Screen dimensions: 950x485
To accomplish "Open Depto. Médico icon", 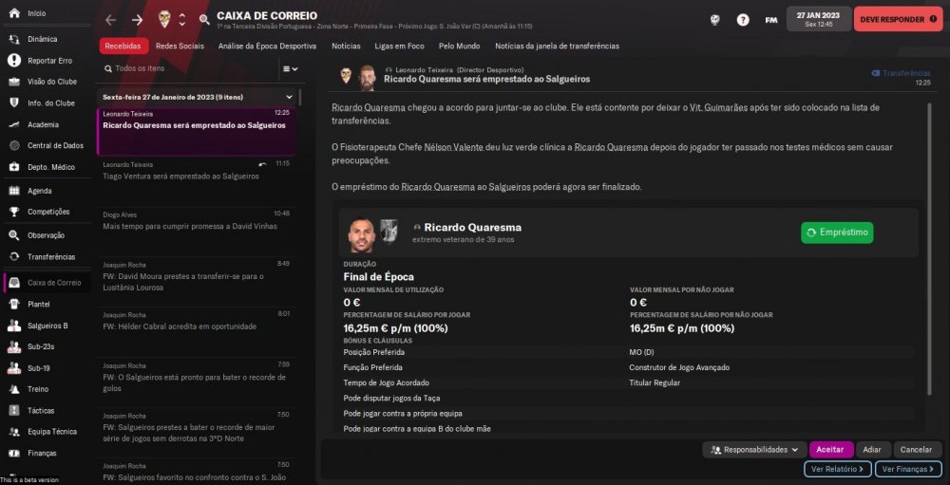I will pos(14,167).
